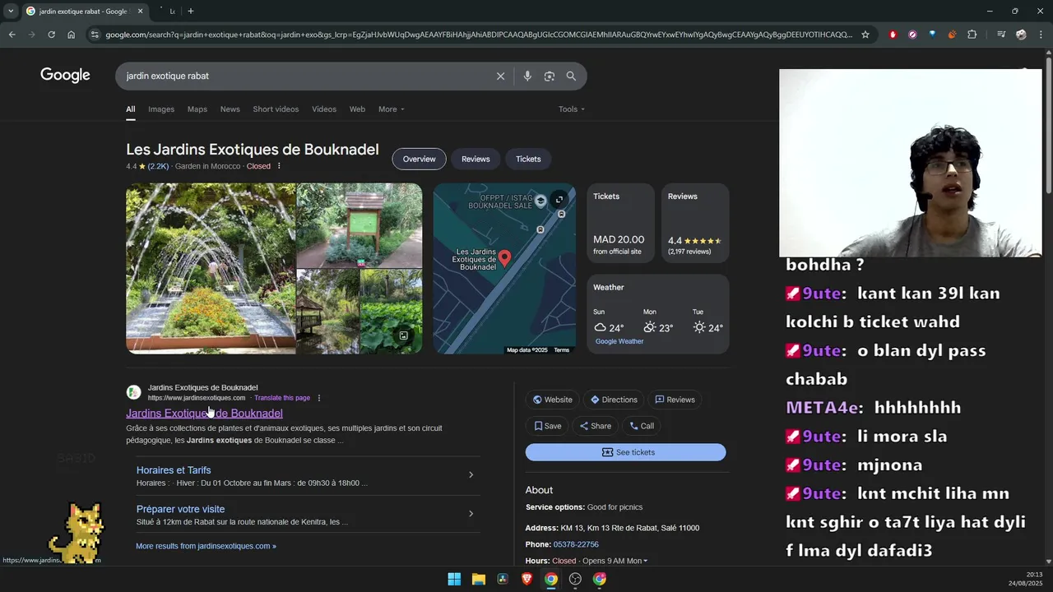
Task: Share the place with the Share button
Action: pyautogui.click(x=596, y=426)
